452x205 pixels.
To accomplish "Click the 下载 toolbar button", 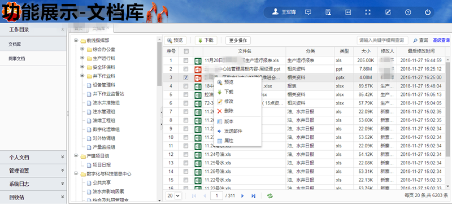I will [x=206, y=41].
